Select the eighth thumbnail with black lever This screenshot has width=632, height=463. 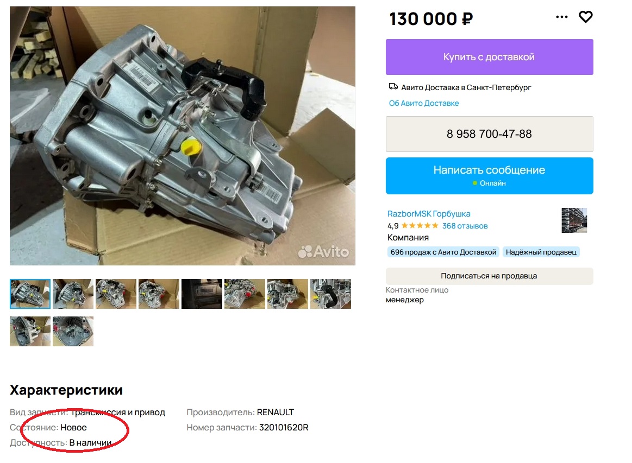[330, 294]
